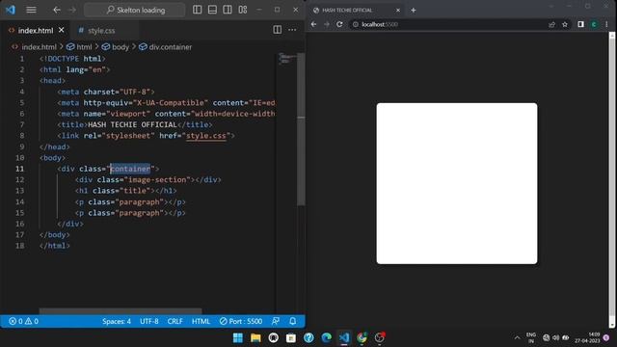617x347 pixels.
Task: Go back in the browser
Action: (x=313, y=24)
